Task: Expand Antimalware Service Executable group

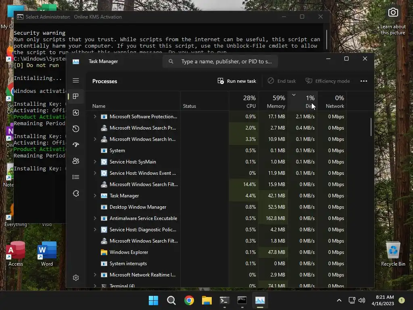Action: (95, 218)
